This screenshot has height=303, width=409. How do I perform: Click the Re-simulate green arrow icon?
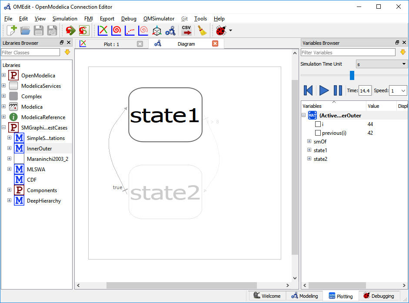click(70, 30)
